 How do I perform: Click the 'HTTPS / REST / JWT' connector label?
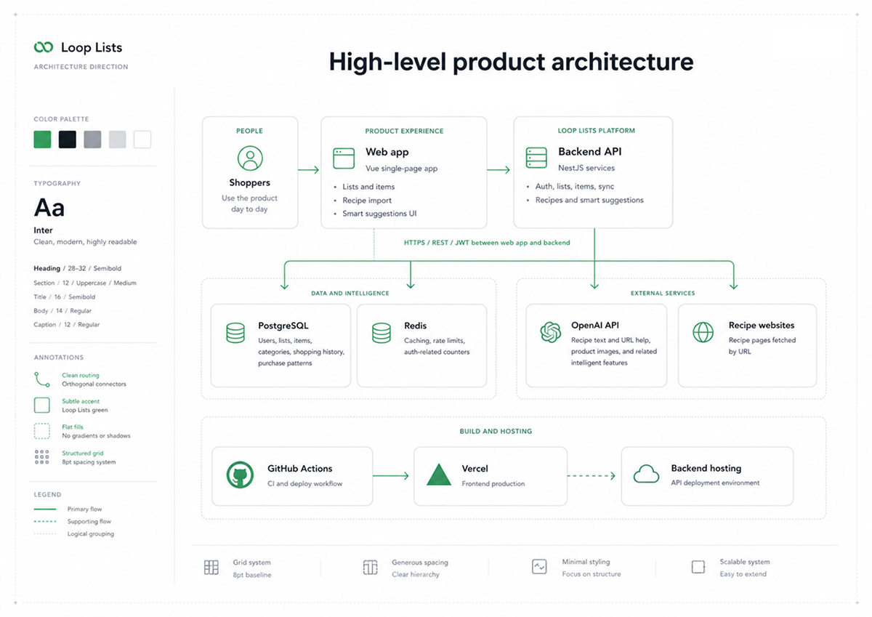coord(487,243)
